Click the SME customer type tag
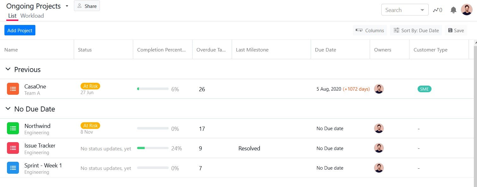The height and width of the screenshot is (187, 477). [424, 89]
